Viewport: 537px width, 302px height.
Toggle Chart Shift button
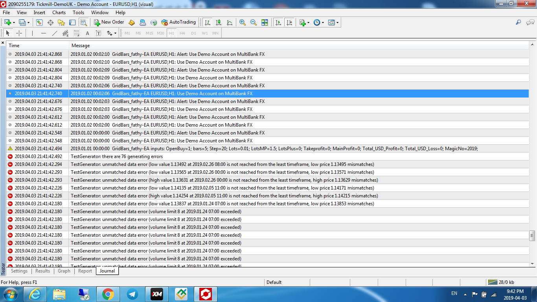[x=289, y=22]
